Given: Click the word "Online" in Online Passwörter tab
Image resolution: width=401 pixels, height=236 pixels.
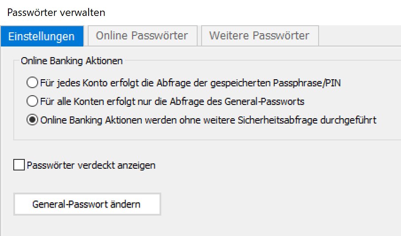Looking at the screenshot, I should click(x=110, y=36).
